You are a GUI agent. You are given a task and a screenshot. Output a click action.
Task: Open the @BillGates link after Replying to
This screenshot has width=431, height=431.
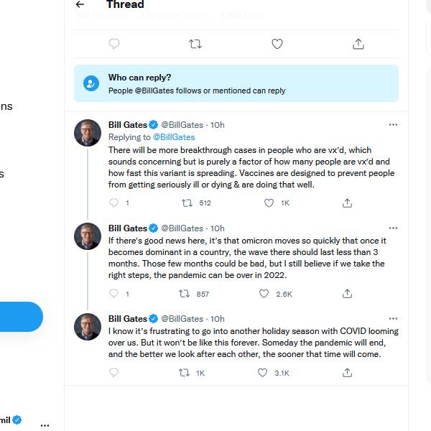pos(174,136)
